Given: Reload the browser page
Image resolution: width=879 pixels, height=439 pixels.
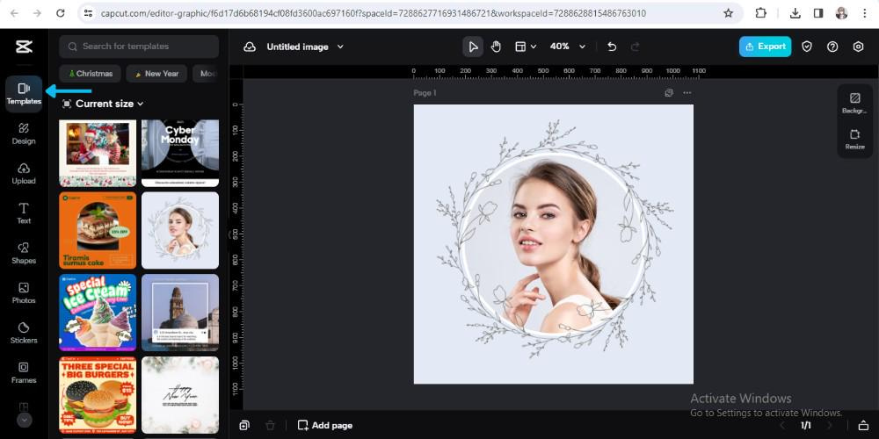Looking at the screenshot, I should coord(61,13).
